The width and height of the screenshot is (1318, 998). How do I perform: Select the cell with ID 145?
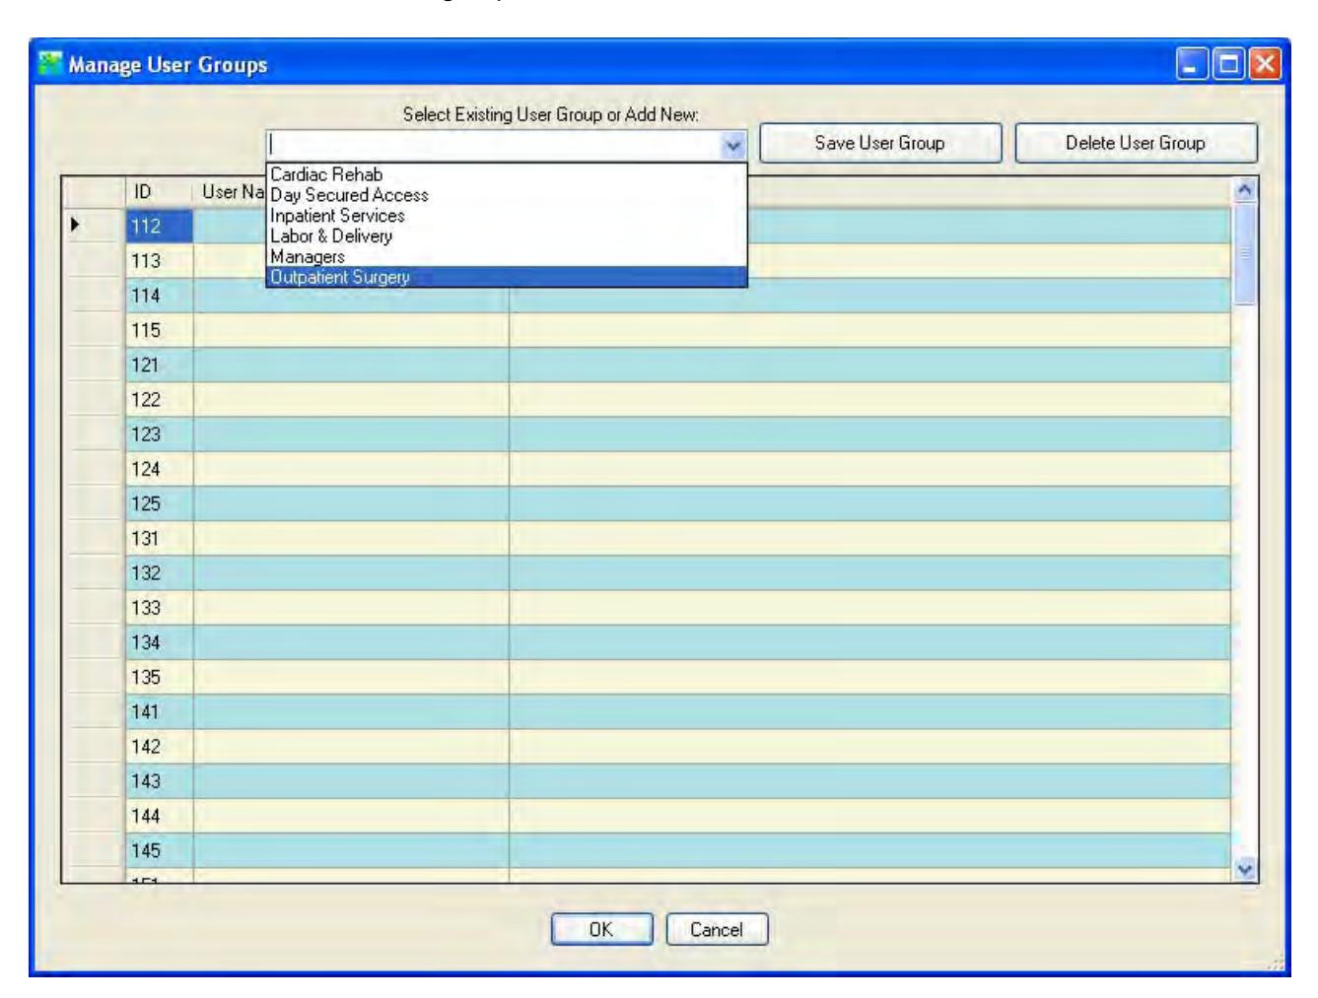point(160,850)
